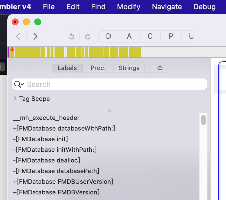Image resolution: width=226 pixels, height=200 pixels.
Task: Click the redo arrow icon
Action: (x=88, y=36)
